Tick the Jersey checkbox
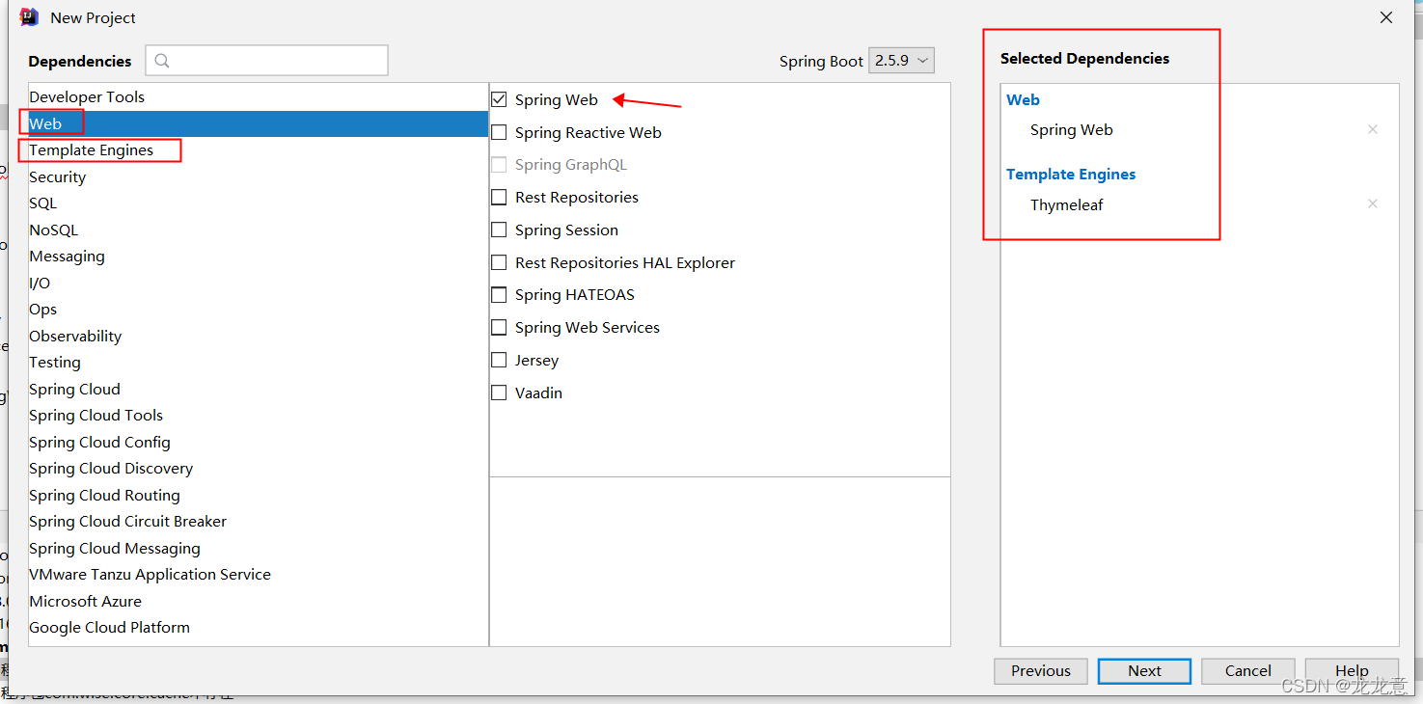Viewport: 1423px width, 704px height. 499,360
